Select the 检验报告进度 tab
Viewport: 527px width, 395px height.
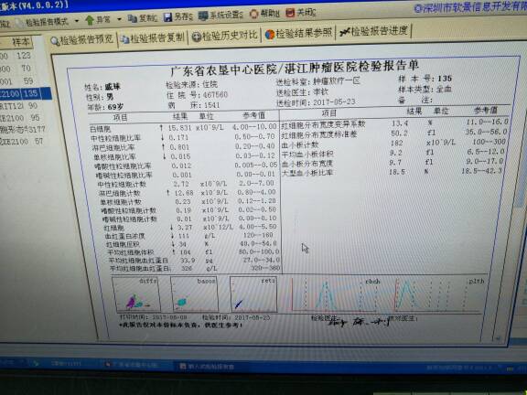[373, 32]
